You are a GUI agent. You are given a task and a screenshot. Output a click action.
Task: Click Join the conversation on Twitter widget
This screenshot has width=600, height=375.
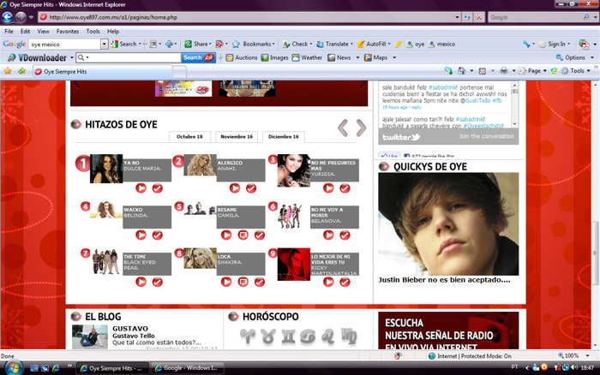[x=486, y=136]
